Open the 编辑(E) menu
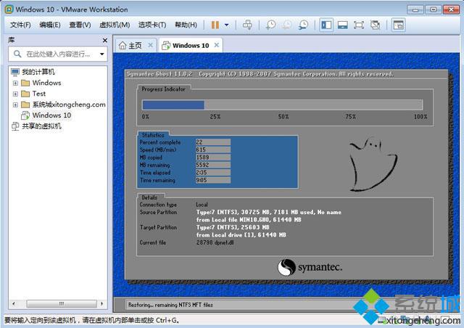The height and width of the screenshot is (328, 464). pyautogui.click(x=50, y=25)
